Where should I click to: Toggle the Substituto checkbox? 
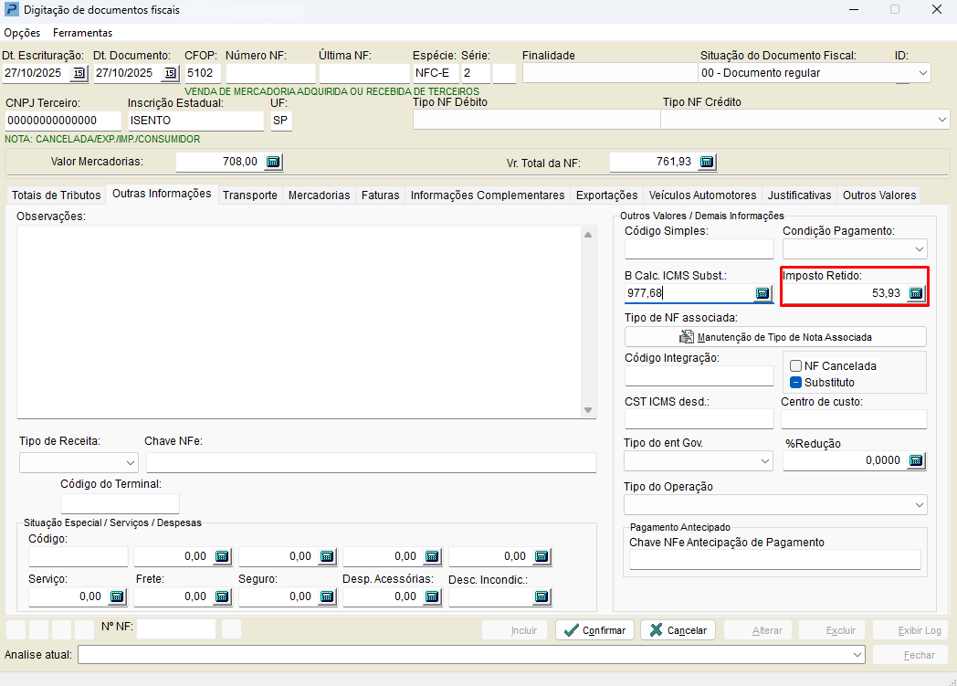tap(796, 383)
